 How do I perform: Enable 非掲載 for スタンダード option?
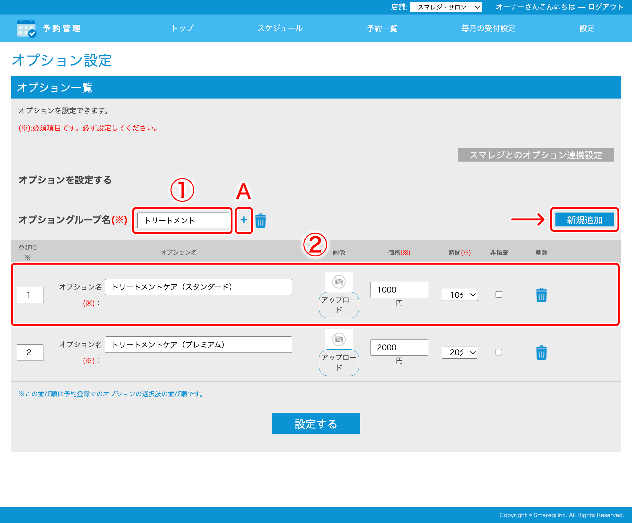click(x=499, y=295)
